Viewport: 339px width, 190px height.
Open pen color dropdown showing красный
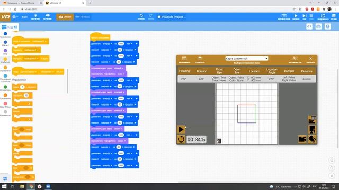tap(119, 92)
